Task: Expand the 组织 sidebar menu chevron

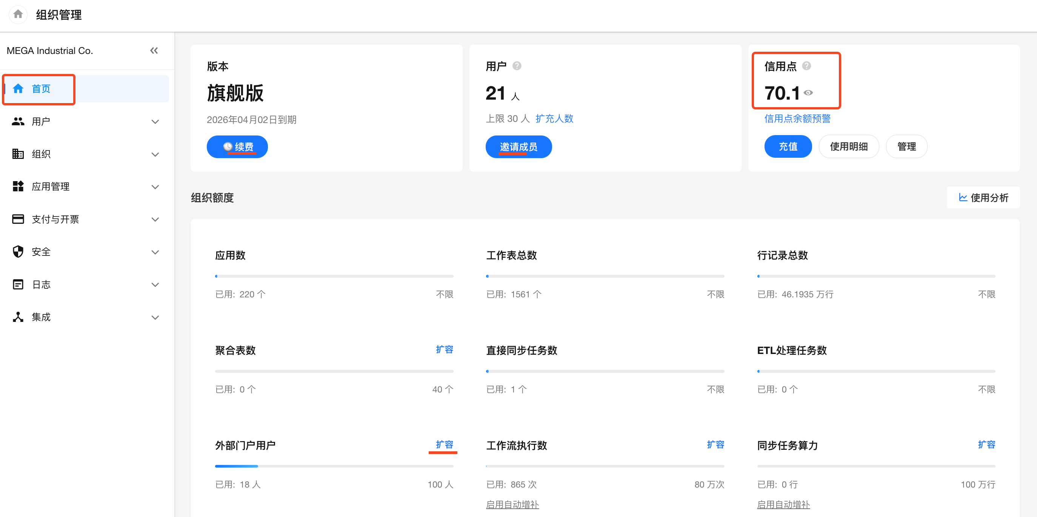Action: point(155,154)
